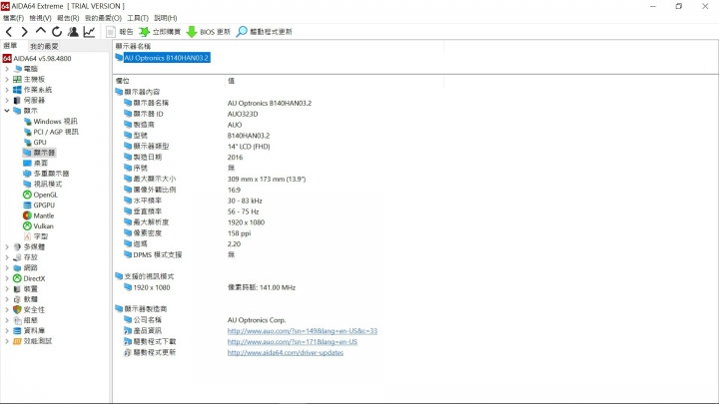Select the 資料庫 database tree item
The image size is (719, 404).
(29, 331)
